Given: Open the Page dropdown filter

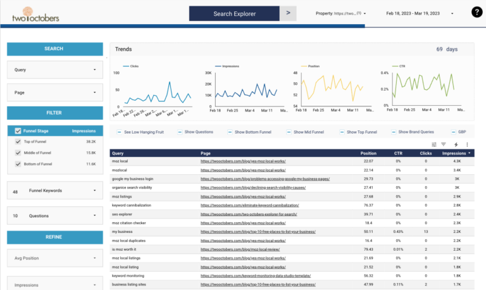Looking at the screenshot, I should [55, 92].
